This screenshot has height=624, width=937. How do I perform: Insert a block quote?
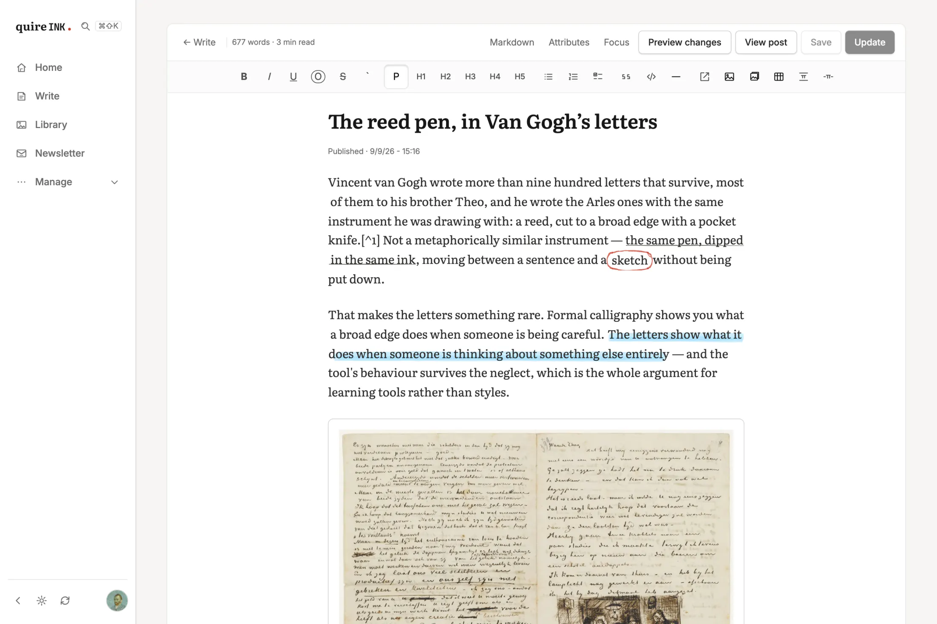[626, 77]
